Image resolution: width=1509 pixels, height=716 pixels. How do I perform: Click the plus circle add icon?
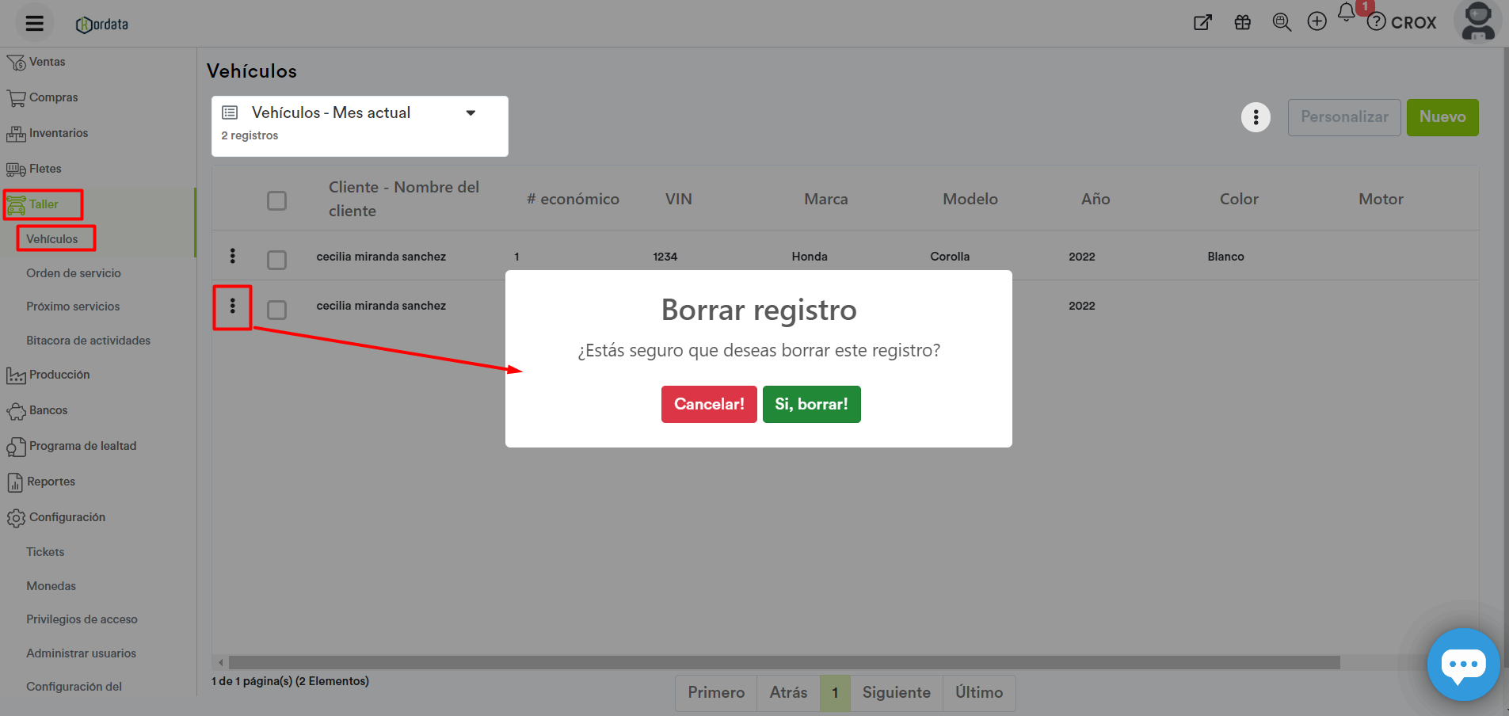[1317, 22]
